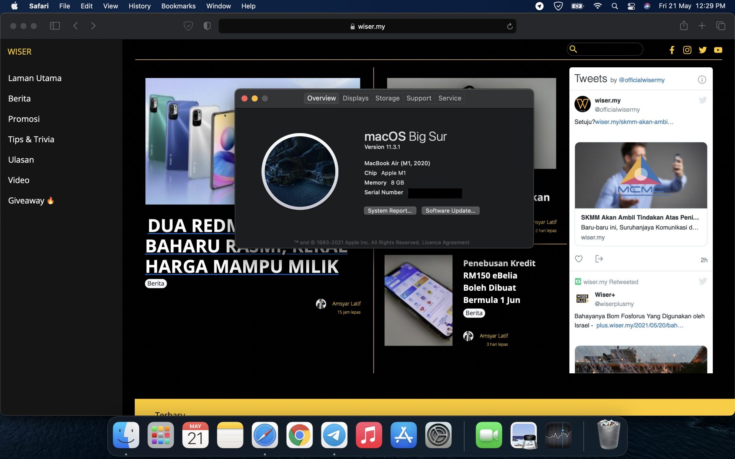The width and height of the screenshot is (735, 459).
Task: Click the Software Update button
Action: pyautogui.click(x=450, y=211)
